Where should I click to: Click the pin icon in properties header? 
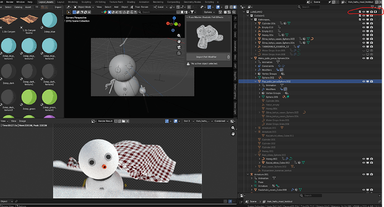pyautogui.click(x=380, y=201)
